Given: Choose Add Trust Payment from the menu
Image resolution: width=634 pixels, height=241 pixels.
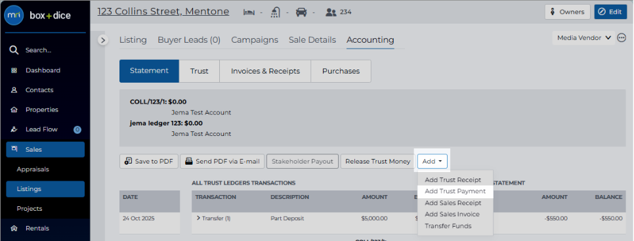Looking at the screenshot, I should 455,191.
